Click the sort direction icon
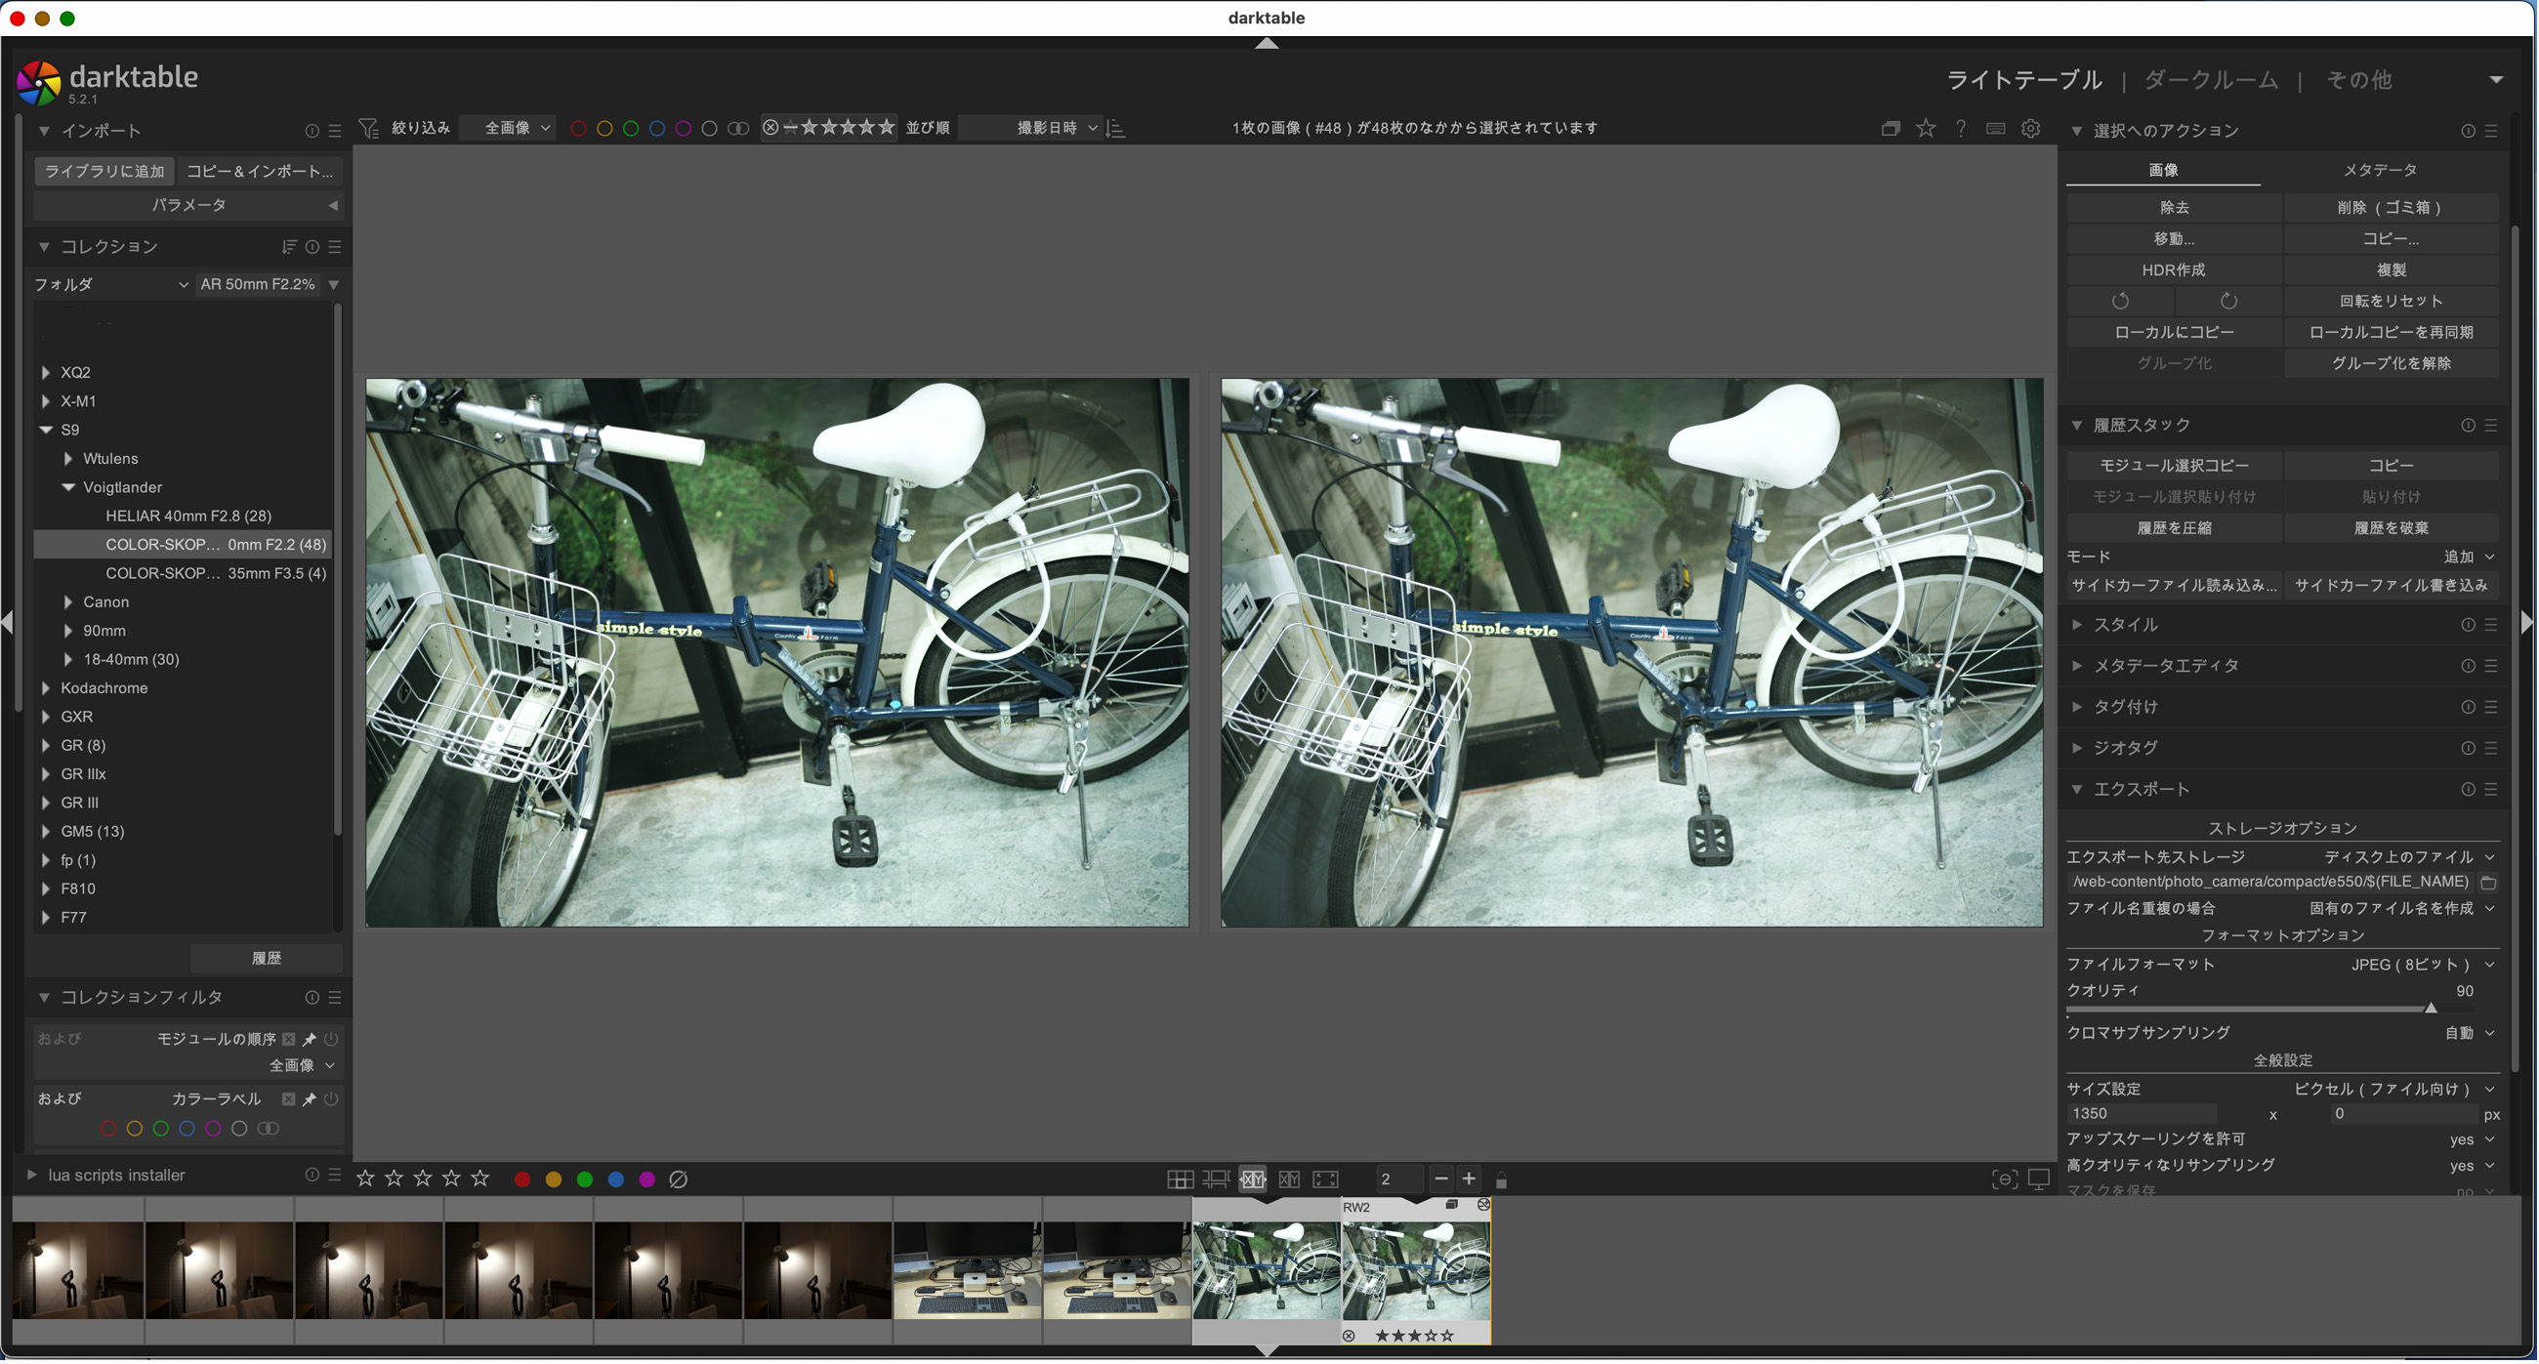Viewport: 2539px width, 1364px height. pos(1118,129)
